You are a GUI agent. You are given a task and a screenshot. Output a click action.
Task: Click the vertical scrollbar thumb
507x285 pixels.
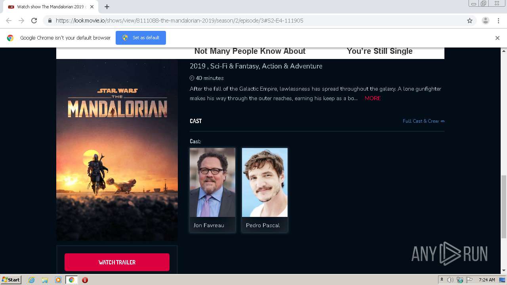click(504, 207)
